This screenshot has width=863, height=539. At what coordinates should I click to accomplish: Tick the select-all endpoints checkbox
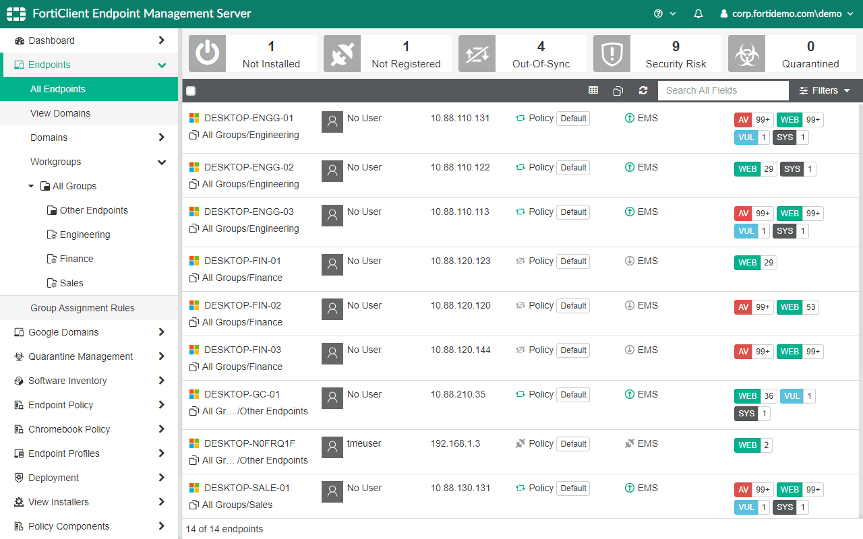[191, 91]
